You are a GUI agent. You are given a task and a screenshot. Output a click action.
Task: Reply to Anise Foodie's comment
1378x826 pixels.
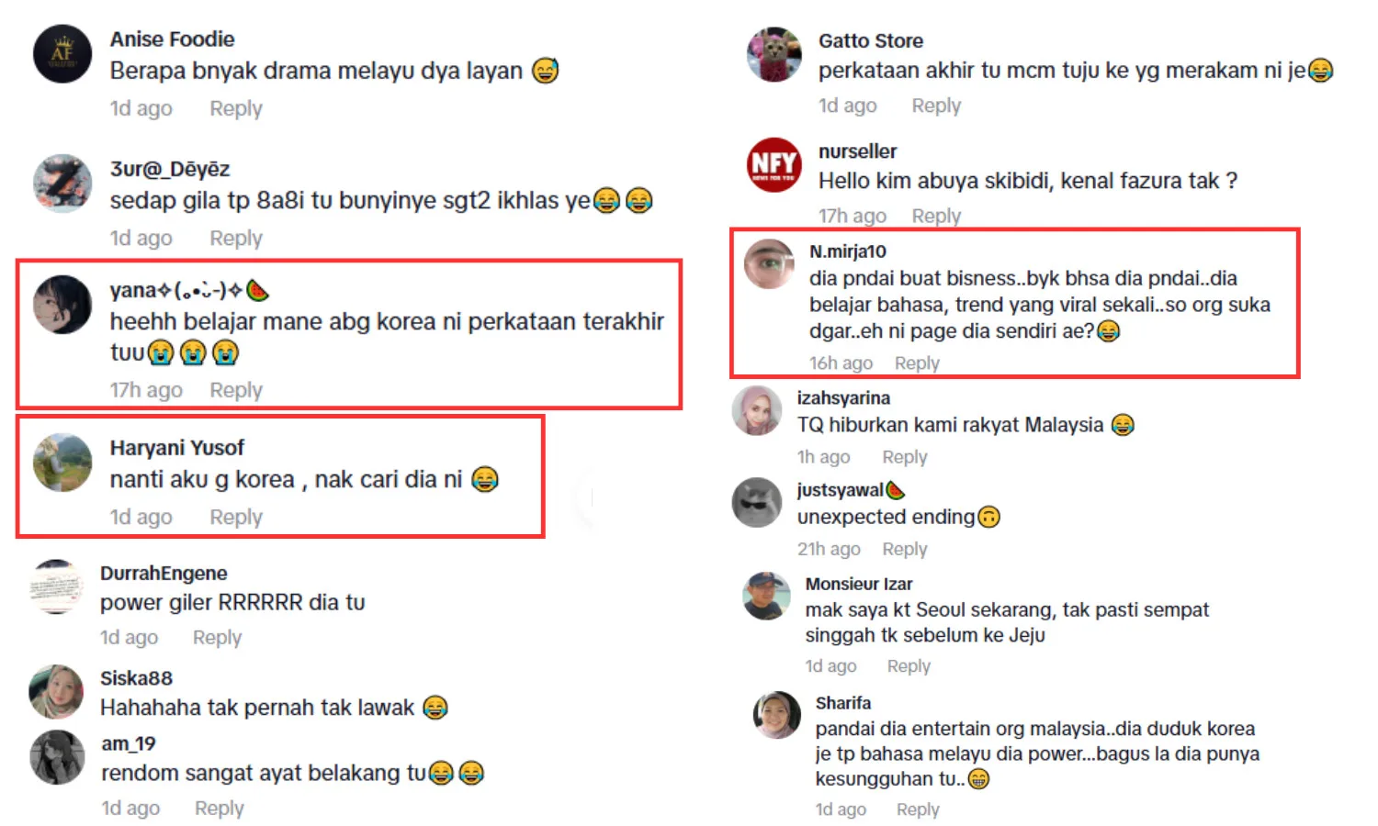(x=236, y=108)
